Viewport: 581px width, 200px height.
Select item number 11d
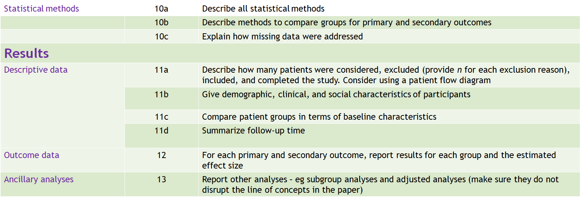[x=161, y=131]
